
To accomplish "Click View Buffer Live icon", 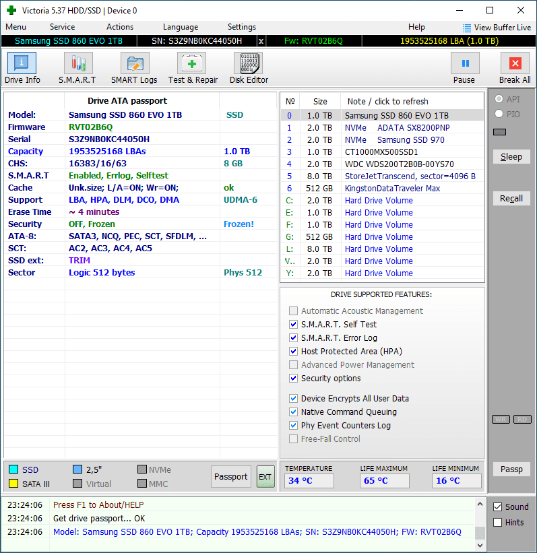I will click(x=466, y=28).
